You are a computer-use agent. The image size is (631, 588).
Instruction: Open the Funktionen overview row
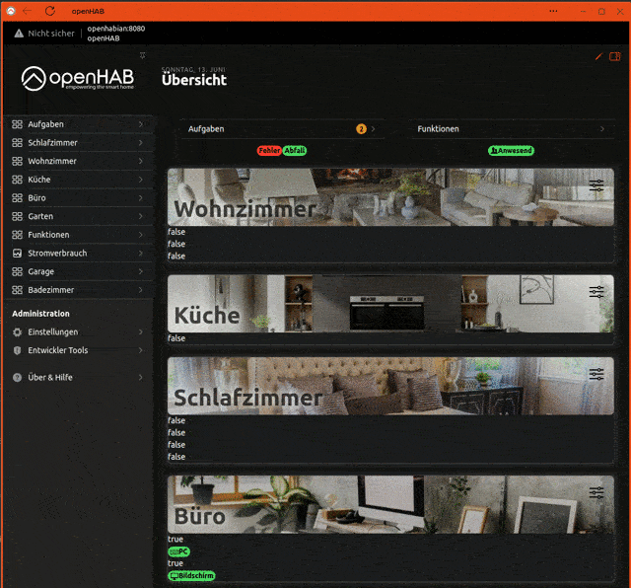512,129
